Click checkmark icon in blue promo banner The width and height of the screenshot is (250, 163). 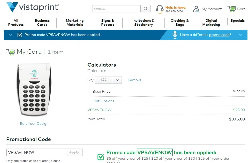click(20, 35)
